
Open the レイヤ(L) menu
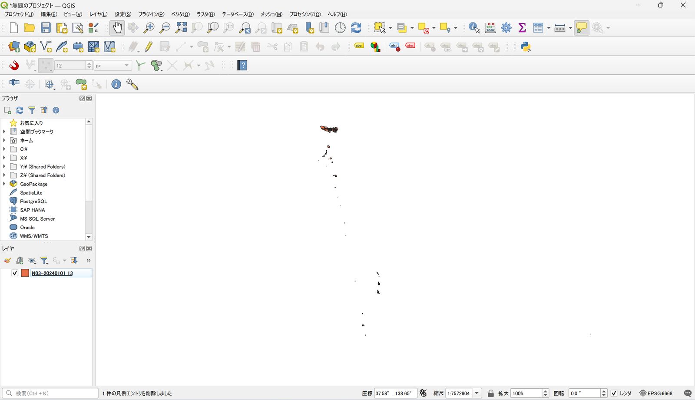98,14
